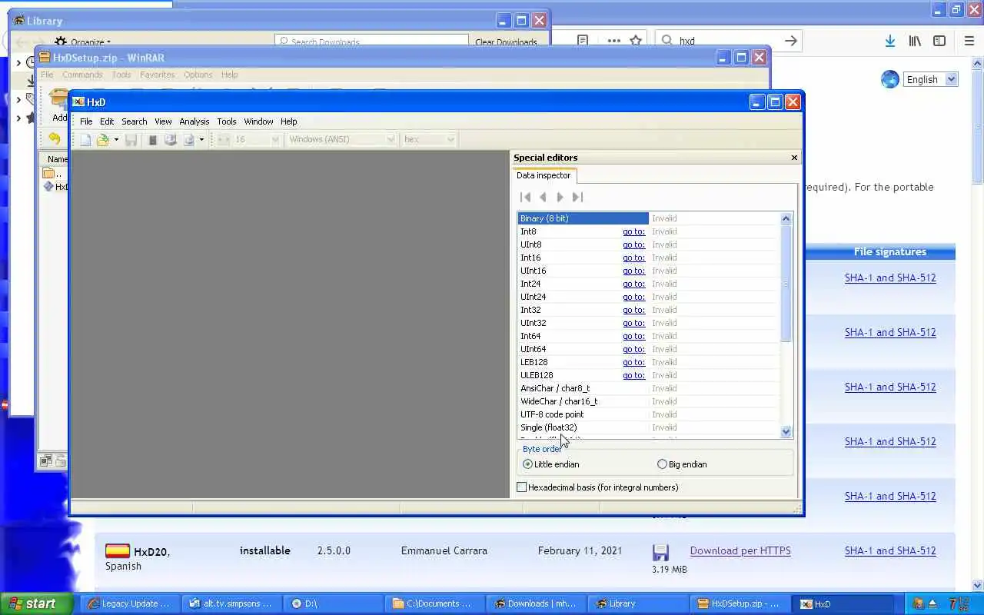Switch to Legacy Update taskbar item
Viewport: 984px width, 615px height.
130,603
